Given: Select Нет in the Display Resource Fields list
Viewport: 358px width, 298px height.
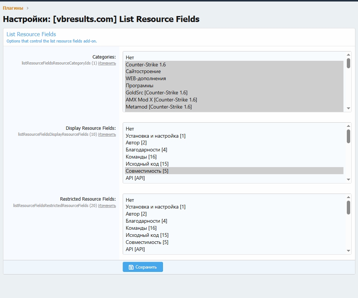Looking at the screenshot, I should tap(130, 129).
